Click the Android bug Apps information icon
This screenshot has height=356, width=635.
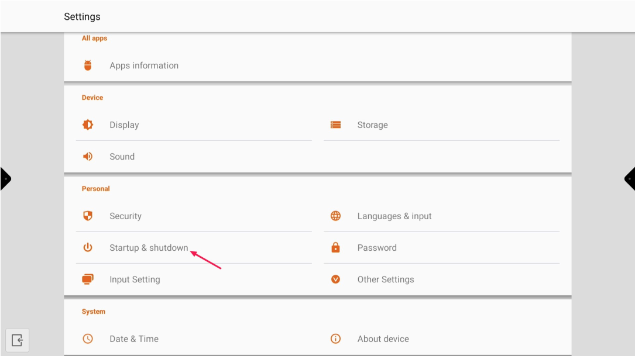click(x=88, y=65)
